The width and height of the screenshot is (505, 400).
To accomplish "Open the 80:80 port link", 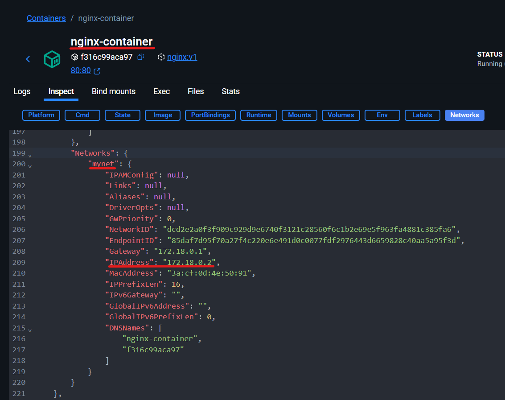I will click(x=81, y=70).
